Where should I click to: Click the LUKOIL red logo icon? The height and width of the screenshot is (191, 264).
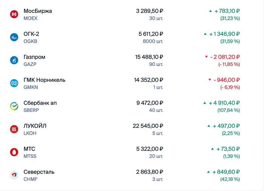coord(14,129)
